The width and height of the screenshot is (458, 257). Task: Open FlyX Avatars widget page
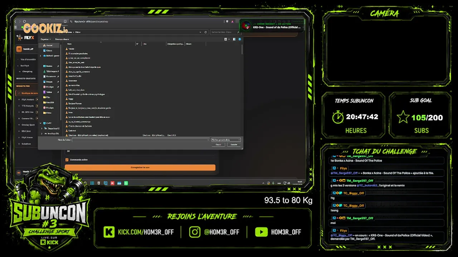point(28,100)
